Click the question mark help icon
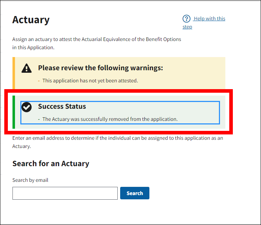 point(186,19)
